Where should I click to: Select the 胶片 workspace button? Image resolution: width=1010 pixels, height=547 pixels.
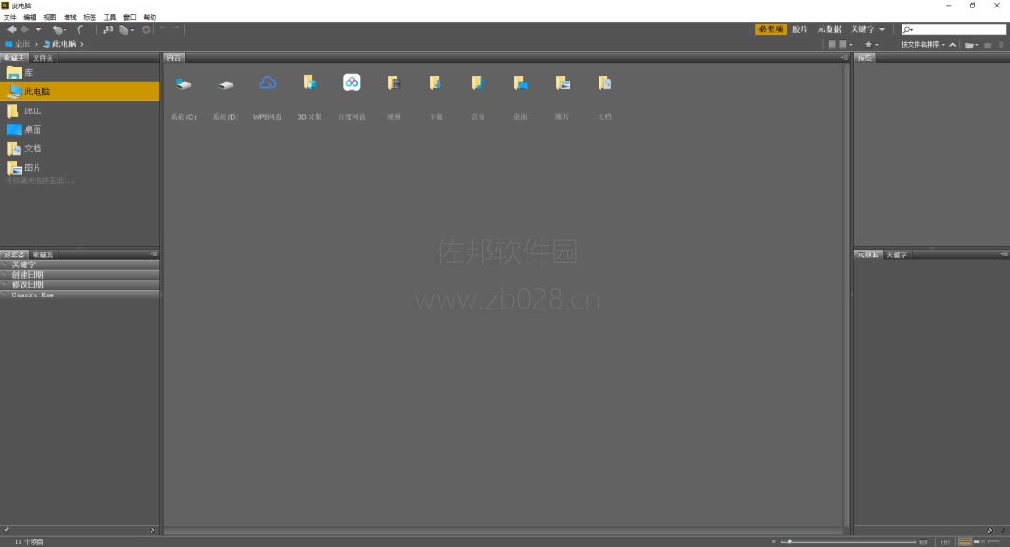(x=800, y=30)
